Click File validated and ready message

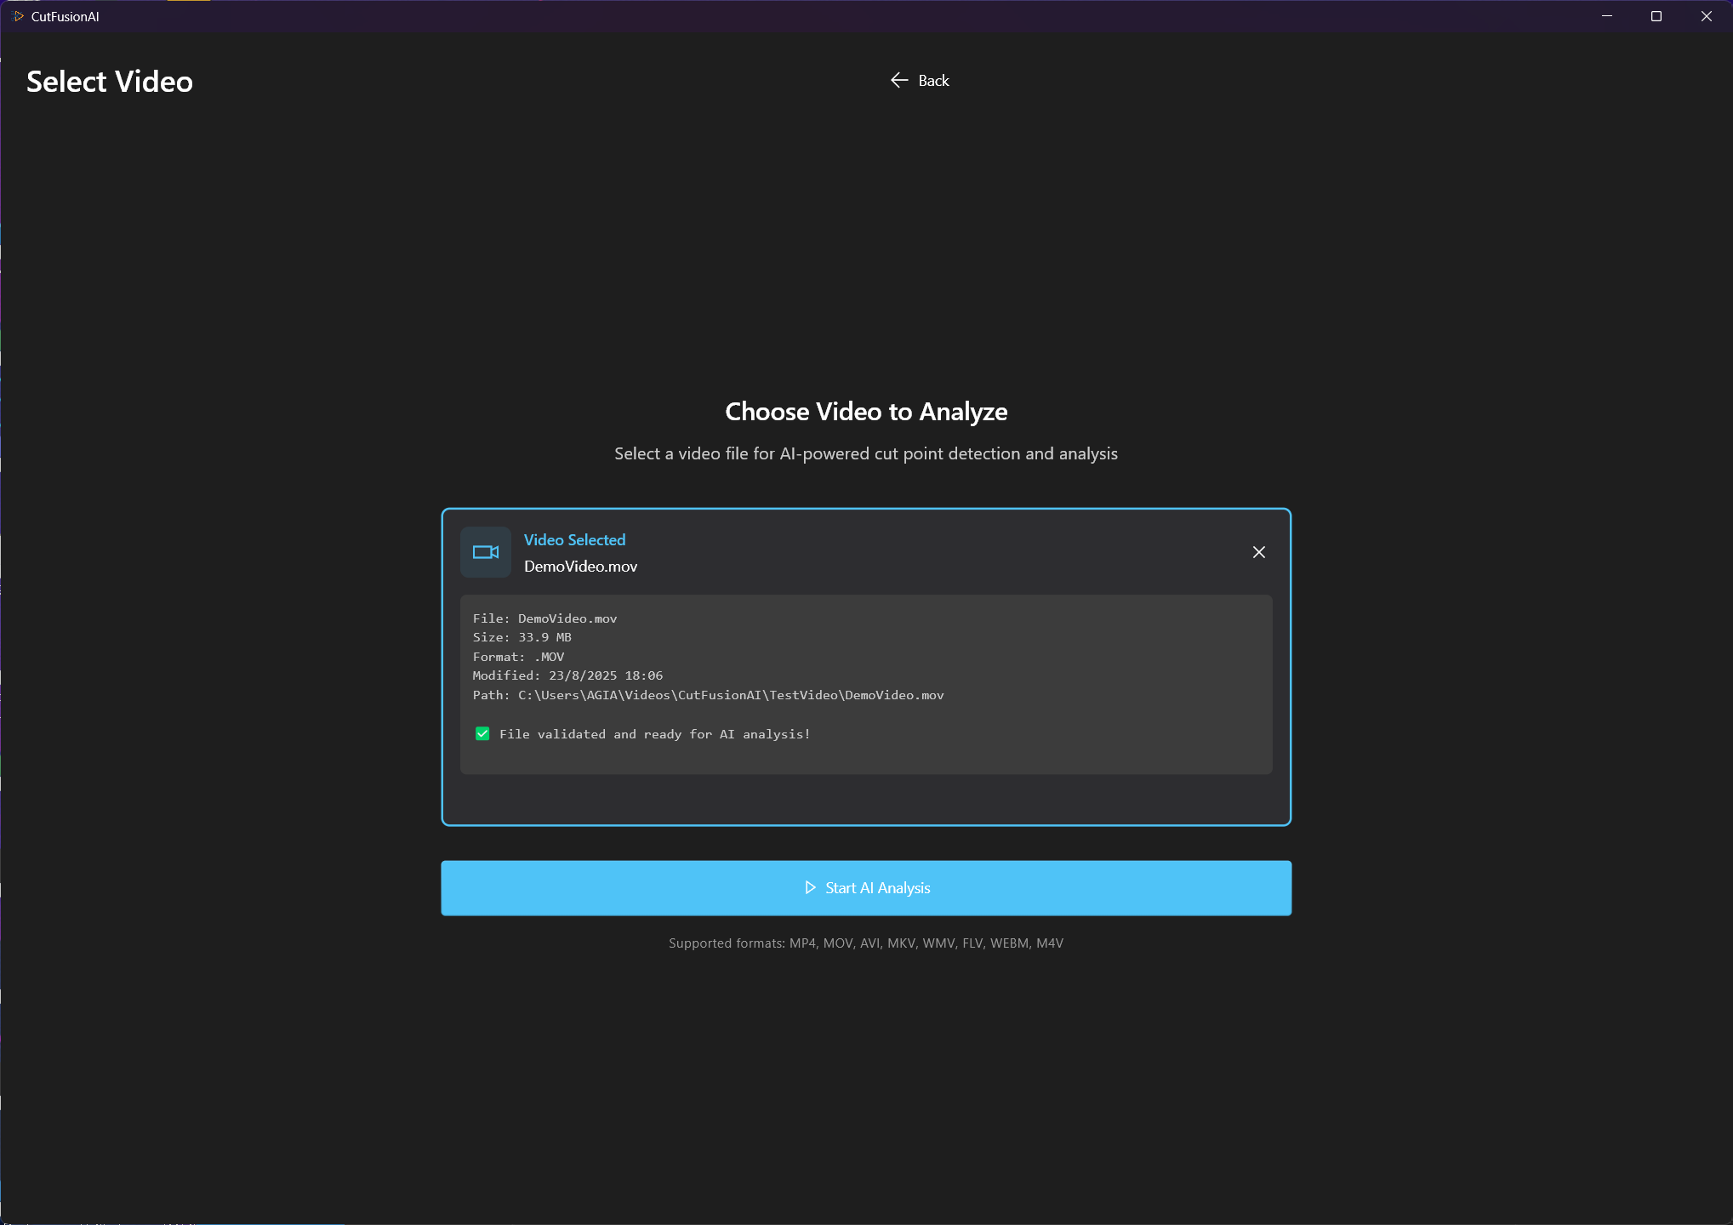coord(654,734)
